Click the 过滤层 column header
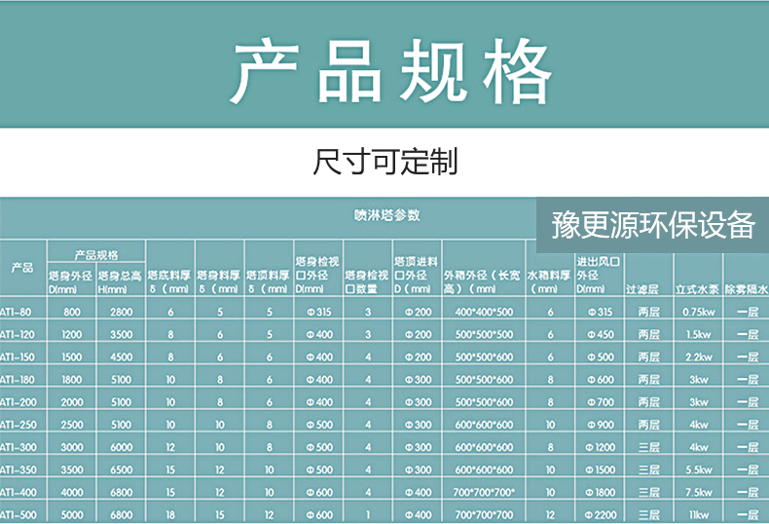This screenshot has height=524, width=769. (x=648, y=289)
